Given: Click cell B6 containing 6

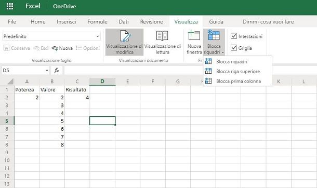Looking at the screenshot, I should (x=52, y=129).
